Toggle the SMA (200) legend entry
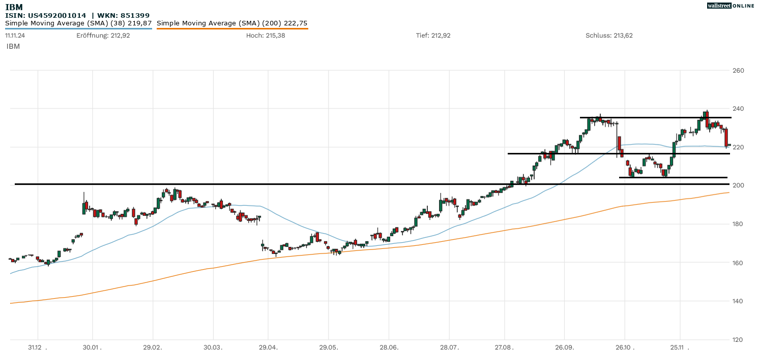This screenshot has width=758, height=350. (x=232, y=23)
